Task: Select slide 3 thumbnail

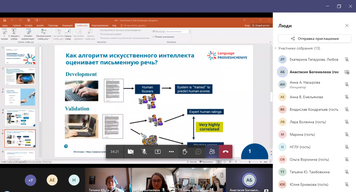Action: click(x=20, y=97)
